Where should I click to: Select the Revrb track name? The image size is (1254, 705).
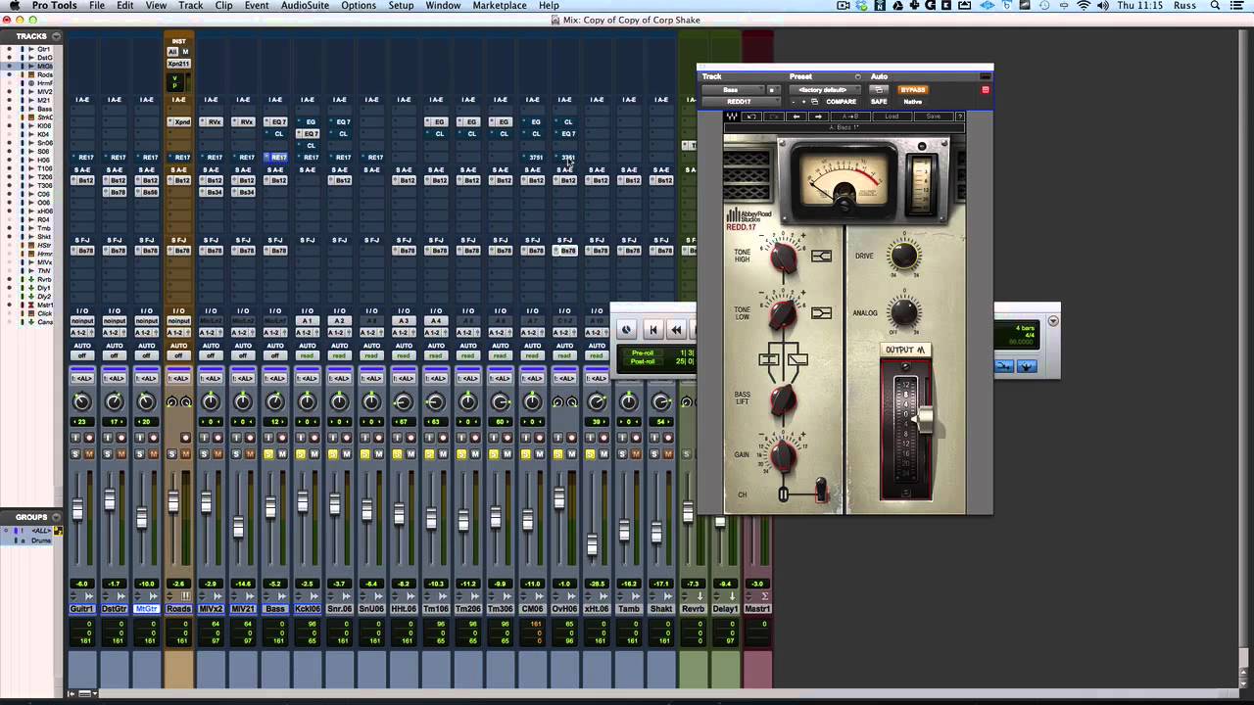693,609
